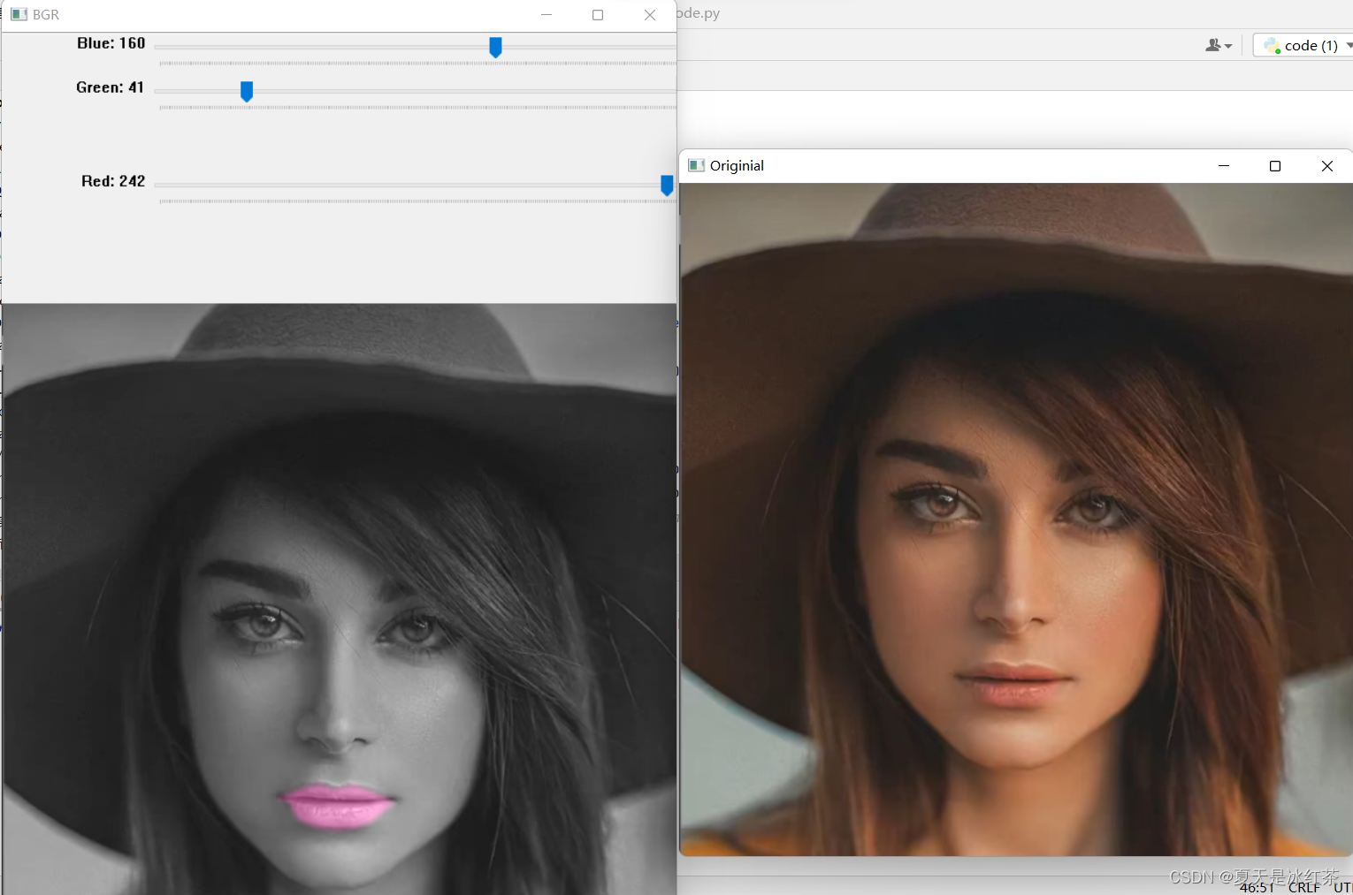Image resolution: width=1353 pixels, height=895 pixels.
Task: Click the original color portrait image
Action: click(x=1015, y=520)
